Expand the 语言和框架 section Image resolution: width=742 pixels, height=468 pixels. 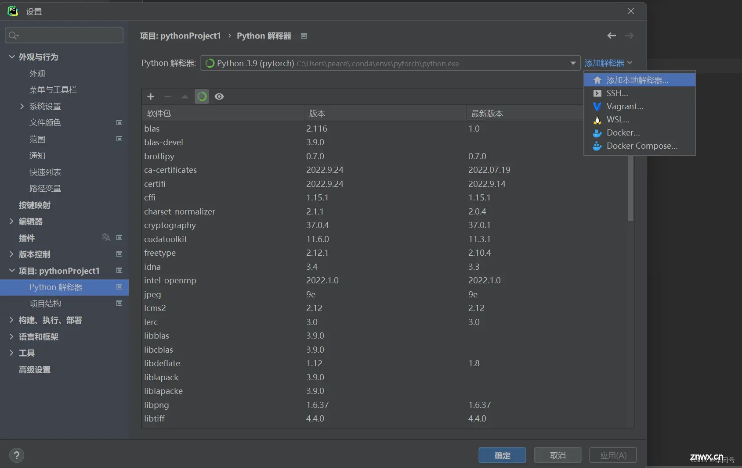pyautogui.click(x=11, y=336)
